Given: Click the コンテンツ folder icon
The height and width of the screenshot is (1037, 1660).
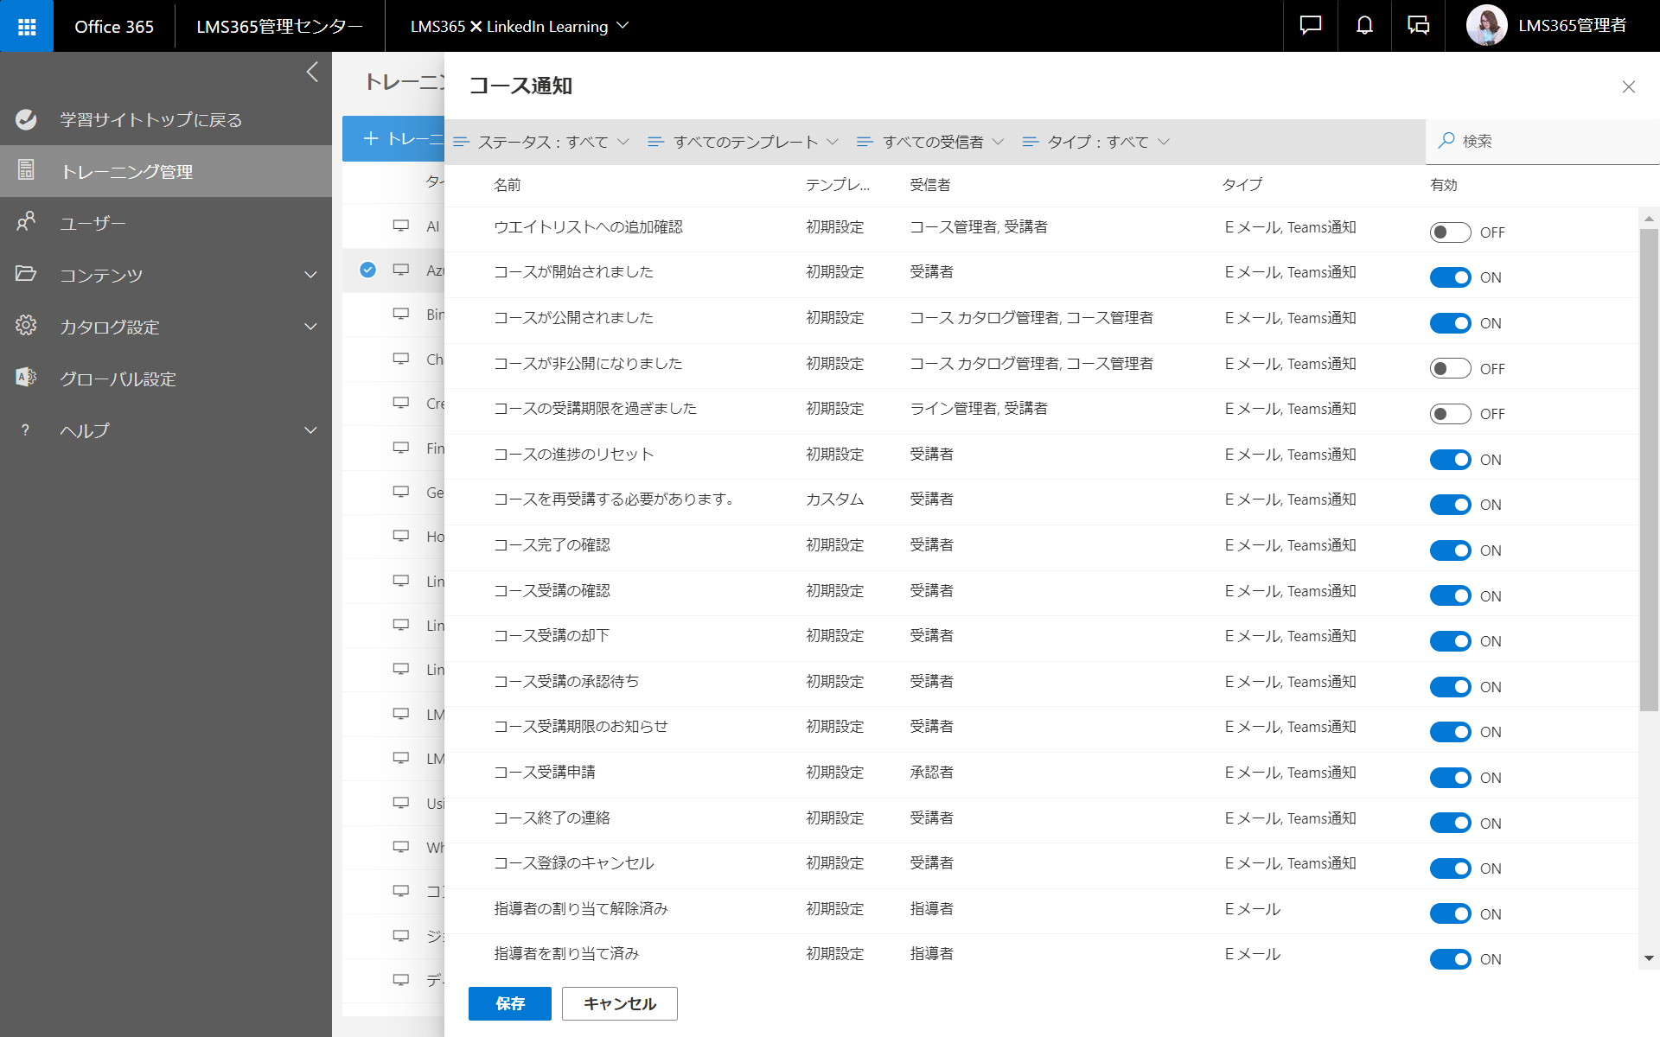Looking at the screenshot, I should pos(26,274).
